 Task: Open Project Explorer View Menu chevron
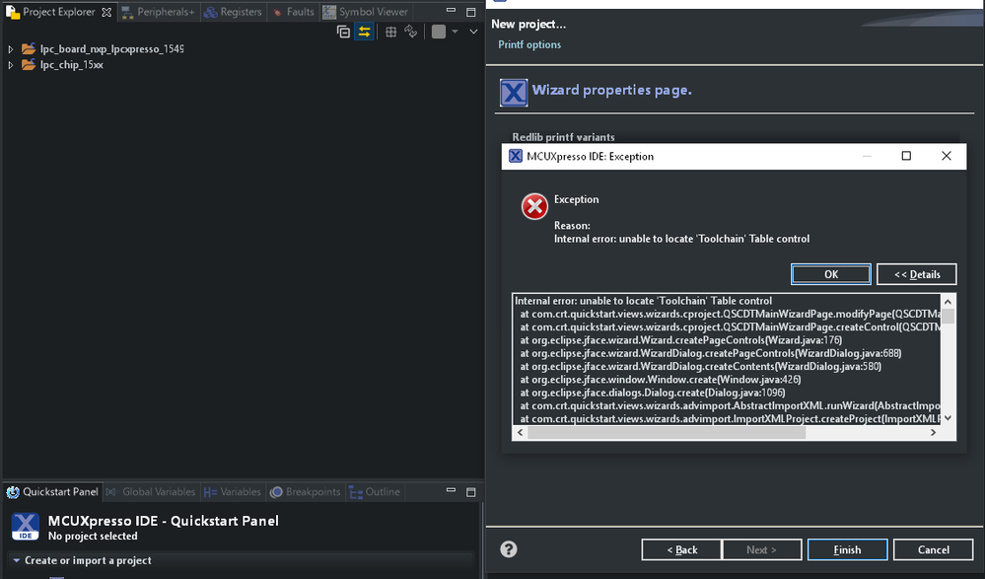(473, 32)
